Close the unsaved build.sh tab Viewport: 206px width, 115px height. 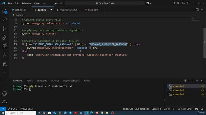pyautogui.click(x=51, y=10)
